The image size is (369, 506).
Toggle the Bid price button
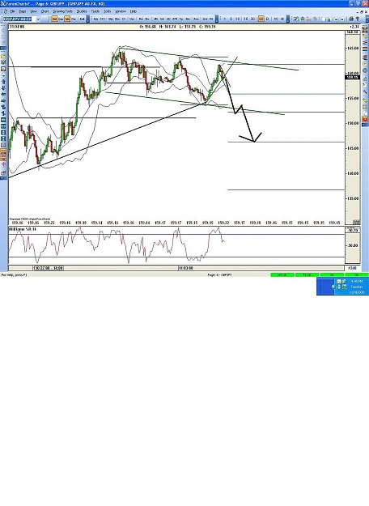click(54, 19)
